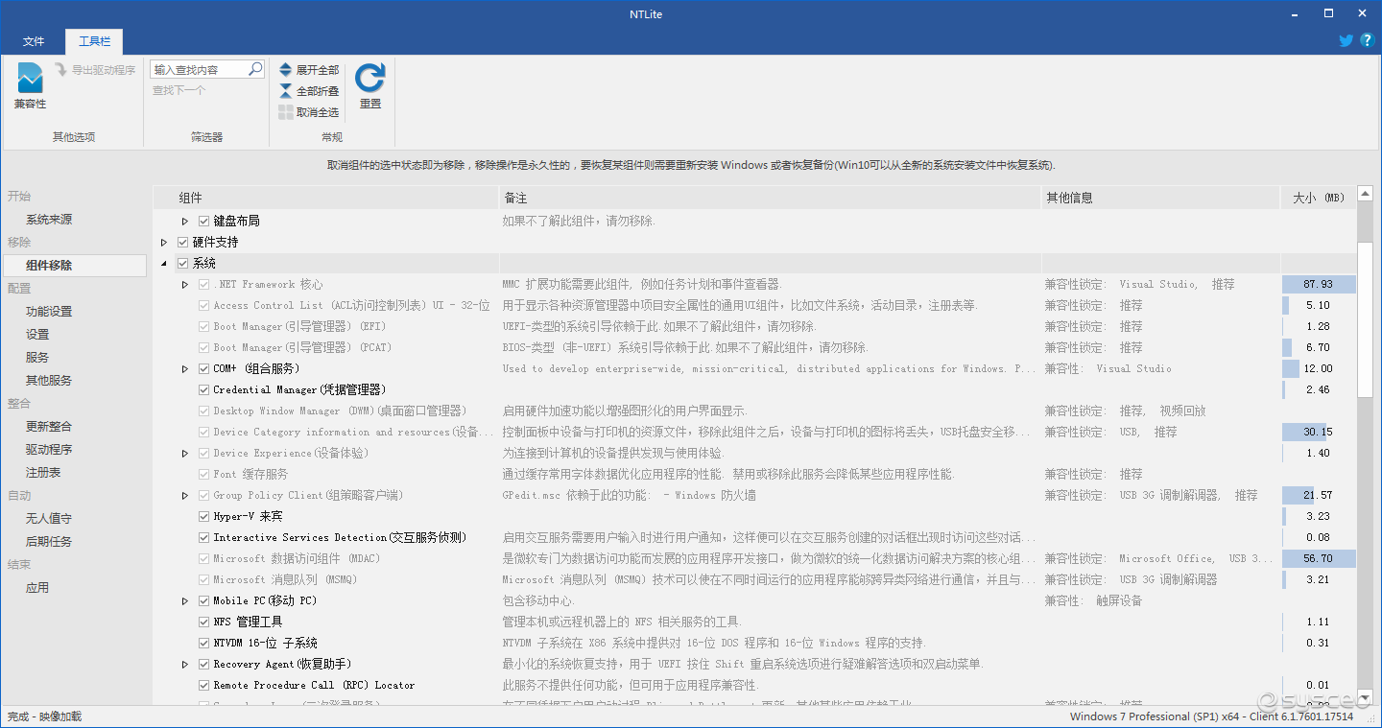The image size is (1382, 728).
Task: Click the 87.93 size bar
Action: point(1319,285)
